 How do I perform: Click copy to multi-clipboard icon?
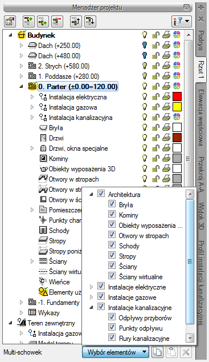[157, 352]
